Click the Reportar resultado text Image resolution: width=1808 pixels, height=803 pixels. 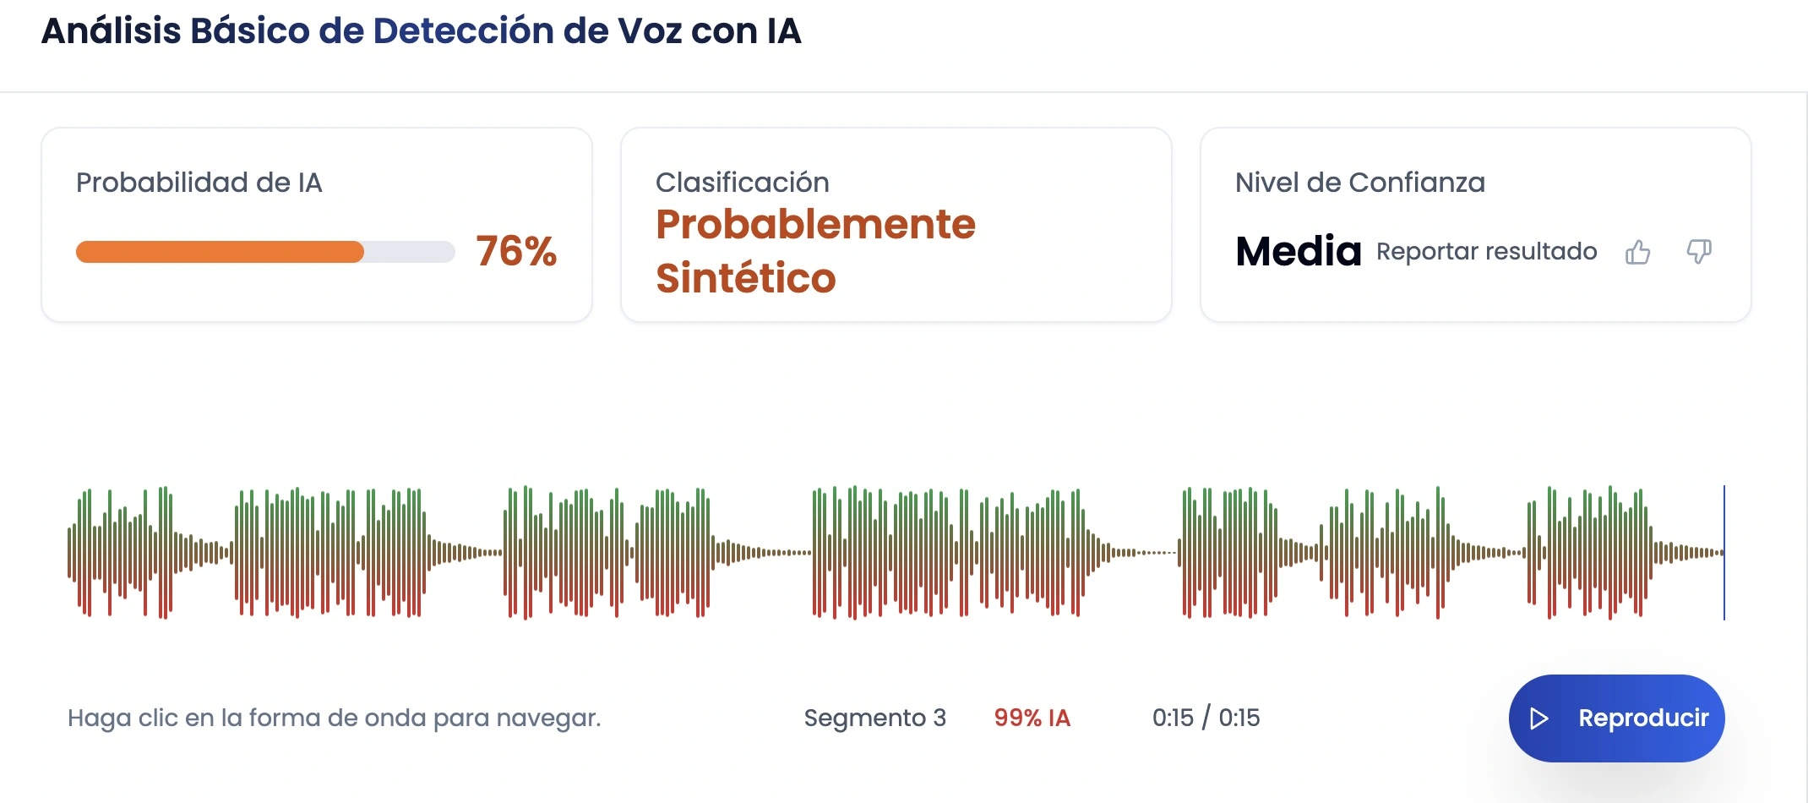[1486, 251]
